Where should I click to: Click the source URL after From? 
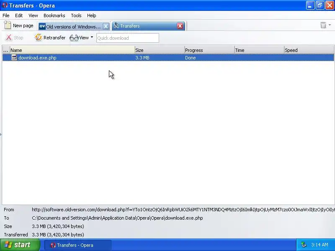coord(183,210)
